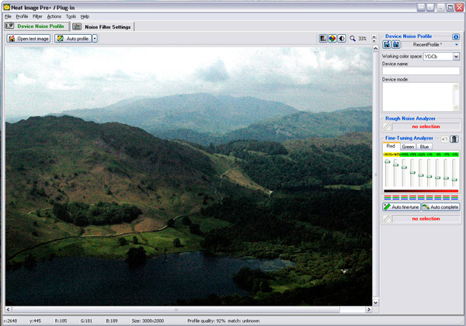
Task: Click the 'Fine-Tuning Analyzer' heading
Action: tap(409, 138)
